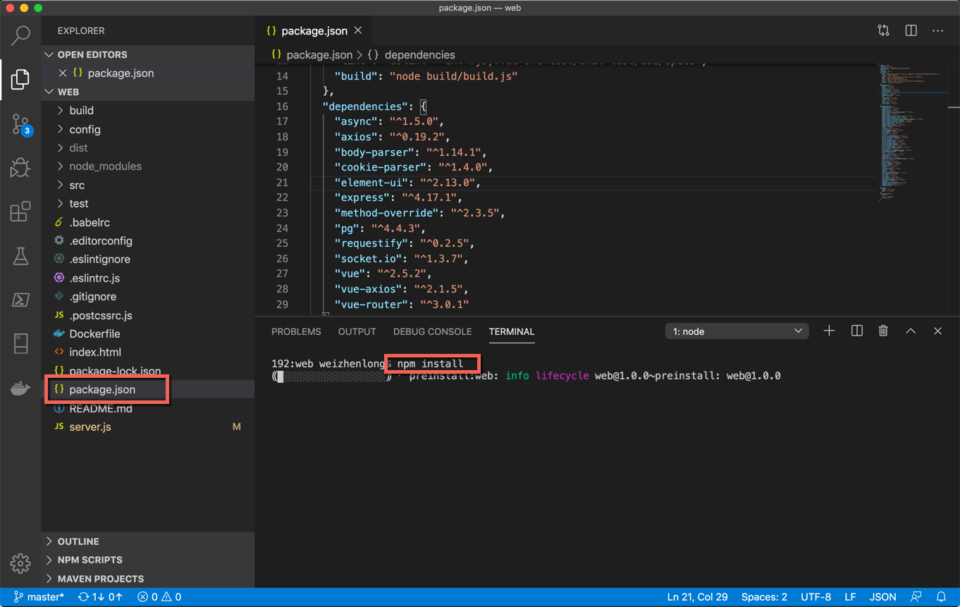Open index.html in explorer

[x=148, y=352]
